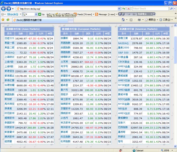This screenshot has height=152, width=177.
Task: Click the Add to Favorites star-plus icon
Action: [8, 20]
